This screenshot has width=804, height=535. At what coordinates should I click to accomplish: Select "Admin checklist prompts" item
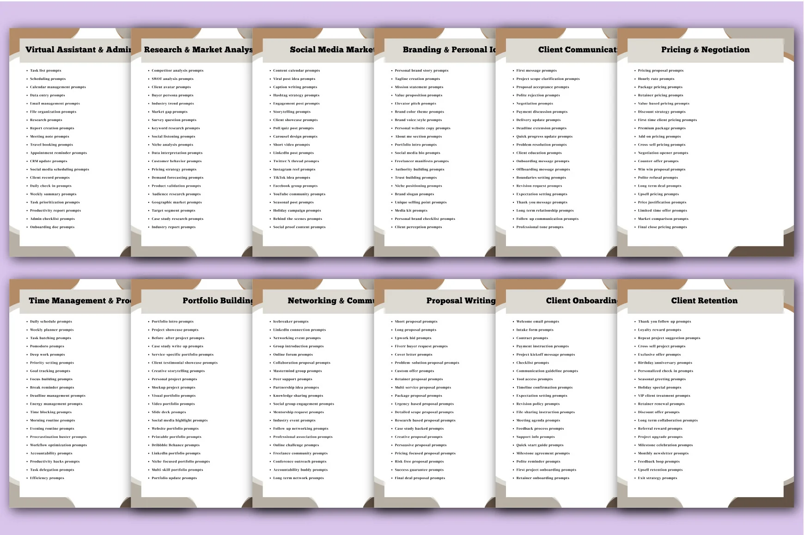coord(52,219)
